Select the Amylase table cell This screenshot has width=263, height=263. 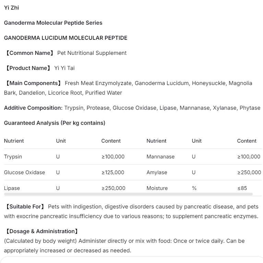pos(157,172)
